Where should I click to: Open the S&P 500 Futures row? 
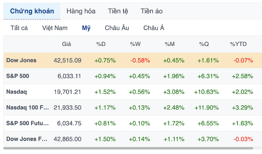coord(133,123)
